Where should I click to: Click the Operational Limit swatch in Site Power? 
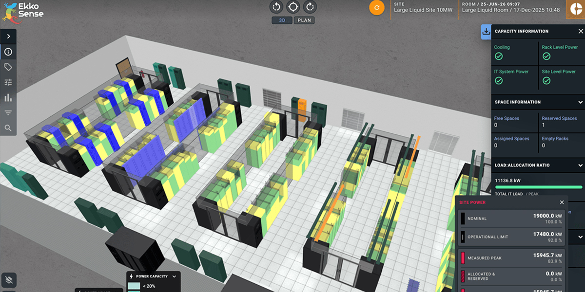point(463,237)
